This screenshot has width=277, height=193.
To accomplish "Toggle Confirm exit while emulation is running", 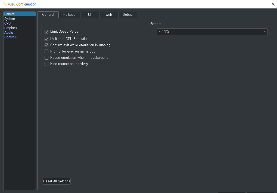I will [x=46, y=45].
